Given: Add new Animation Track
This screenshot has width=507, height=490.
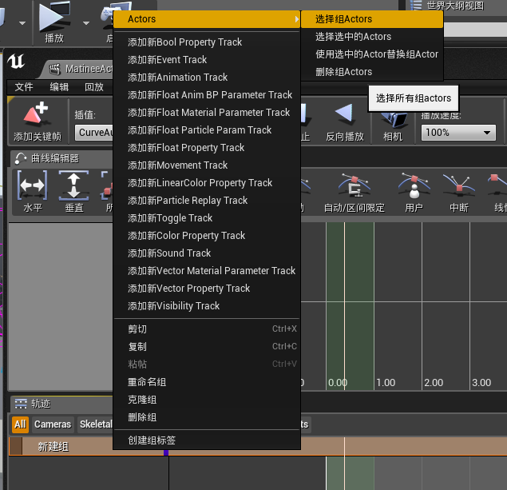Looking at the screenshot, I should (207, 77).
